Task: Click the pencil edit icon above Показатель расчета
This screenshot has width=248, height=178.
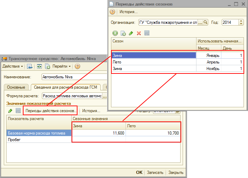Action: point(10,111)
